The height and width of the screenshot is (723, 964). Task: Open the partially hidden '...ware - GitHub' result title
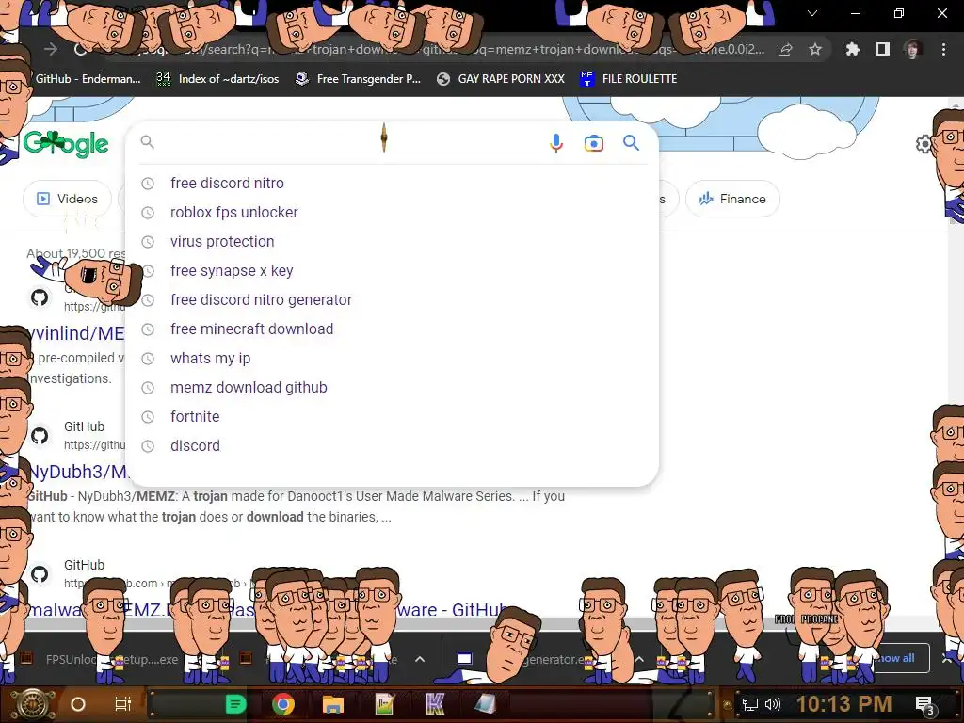(452, 610)
